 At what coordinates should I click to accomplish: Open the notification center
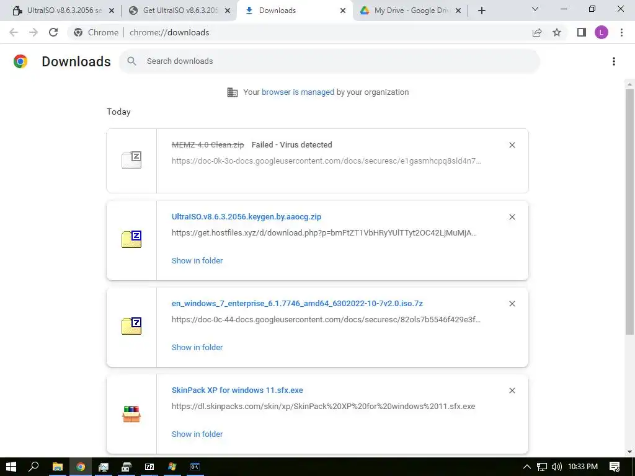point(615,467)
